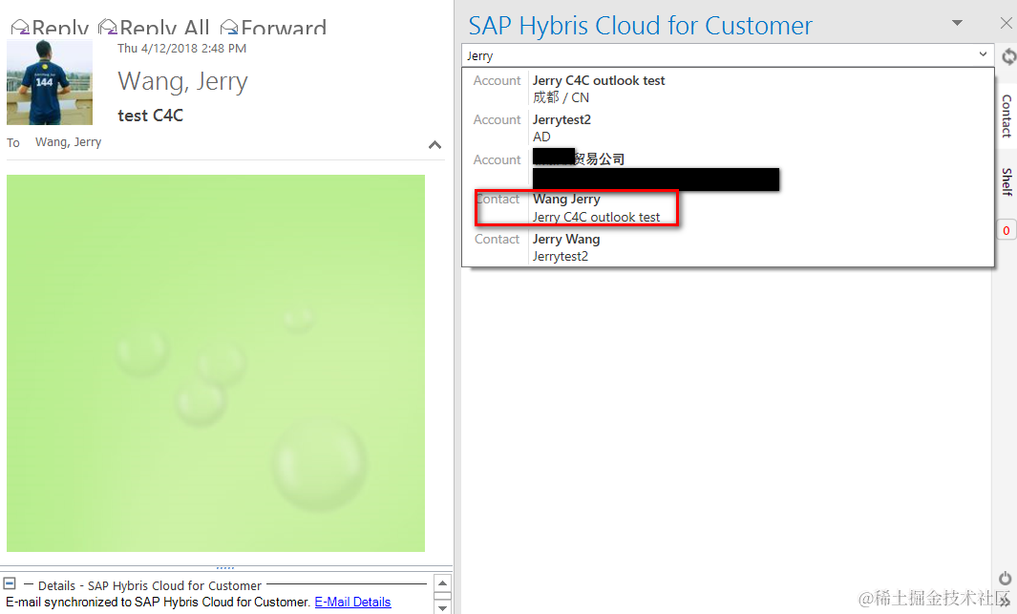Switch to the Contact side tab

coord(1006,116)
